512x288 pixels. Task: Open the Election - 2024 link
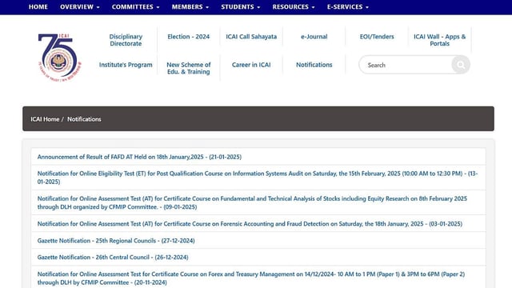(x=189, y=37)
